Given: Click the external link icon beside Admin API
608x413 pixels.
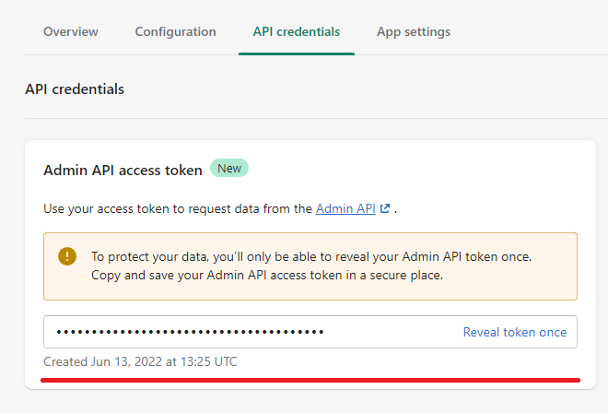Looking at the screenshot, I should click(385, 208).
